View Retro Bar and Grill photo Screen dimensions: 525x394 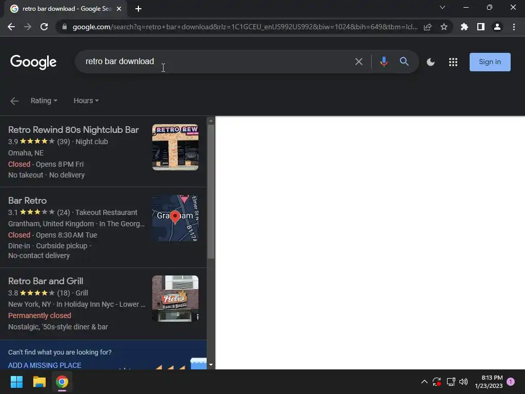pos(175,299)
